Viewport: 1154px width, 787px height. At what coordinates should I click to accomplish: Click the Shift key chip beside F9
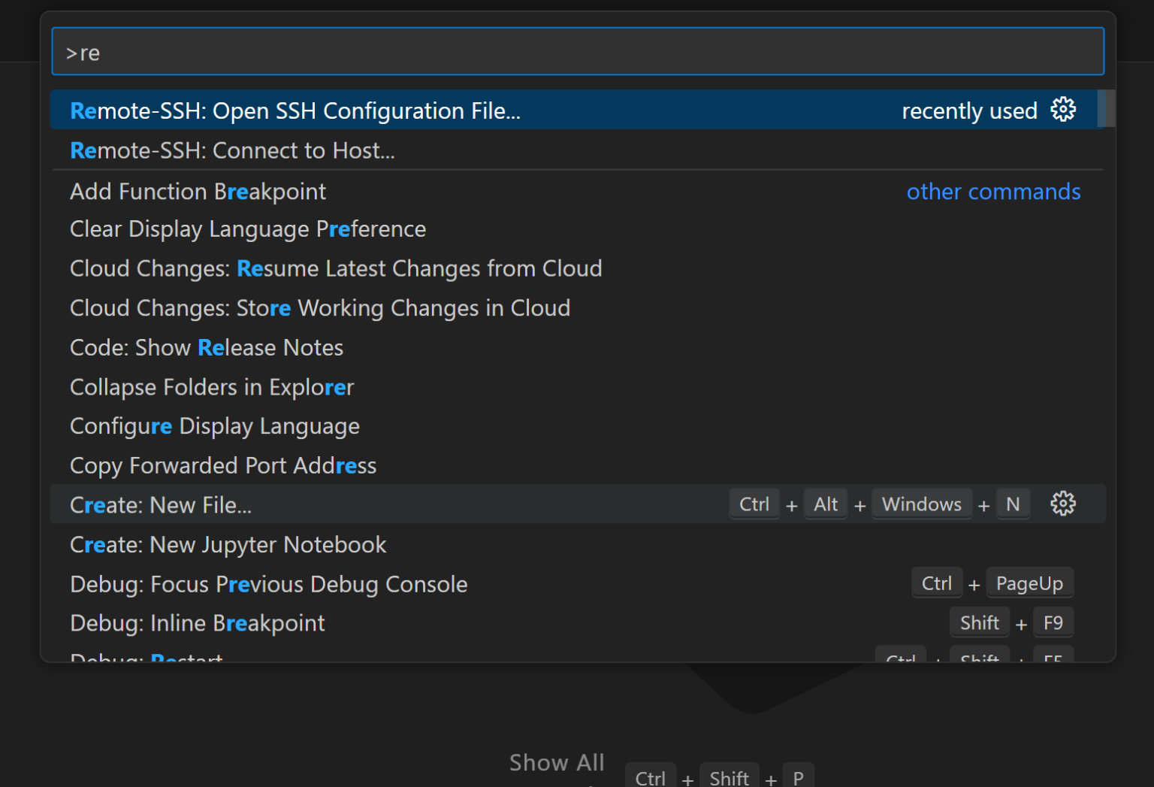(979, 622)
